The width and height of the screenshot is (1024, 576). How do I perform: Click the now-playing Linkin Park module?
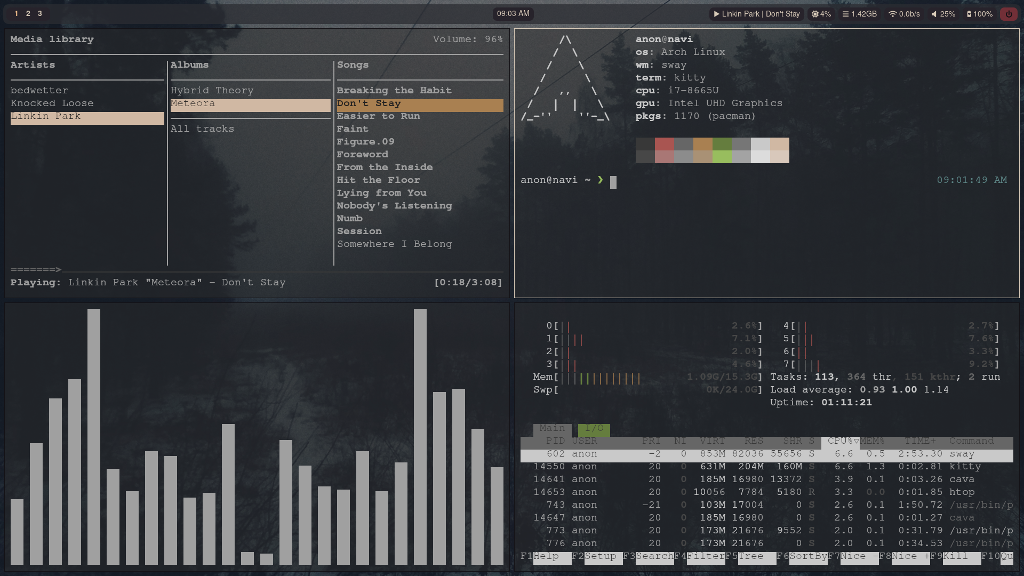757,14
